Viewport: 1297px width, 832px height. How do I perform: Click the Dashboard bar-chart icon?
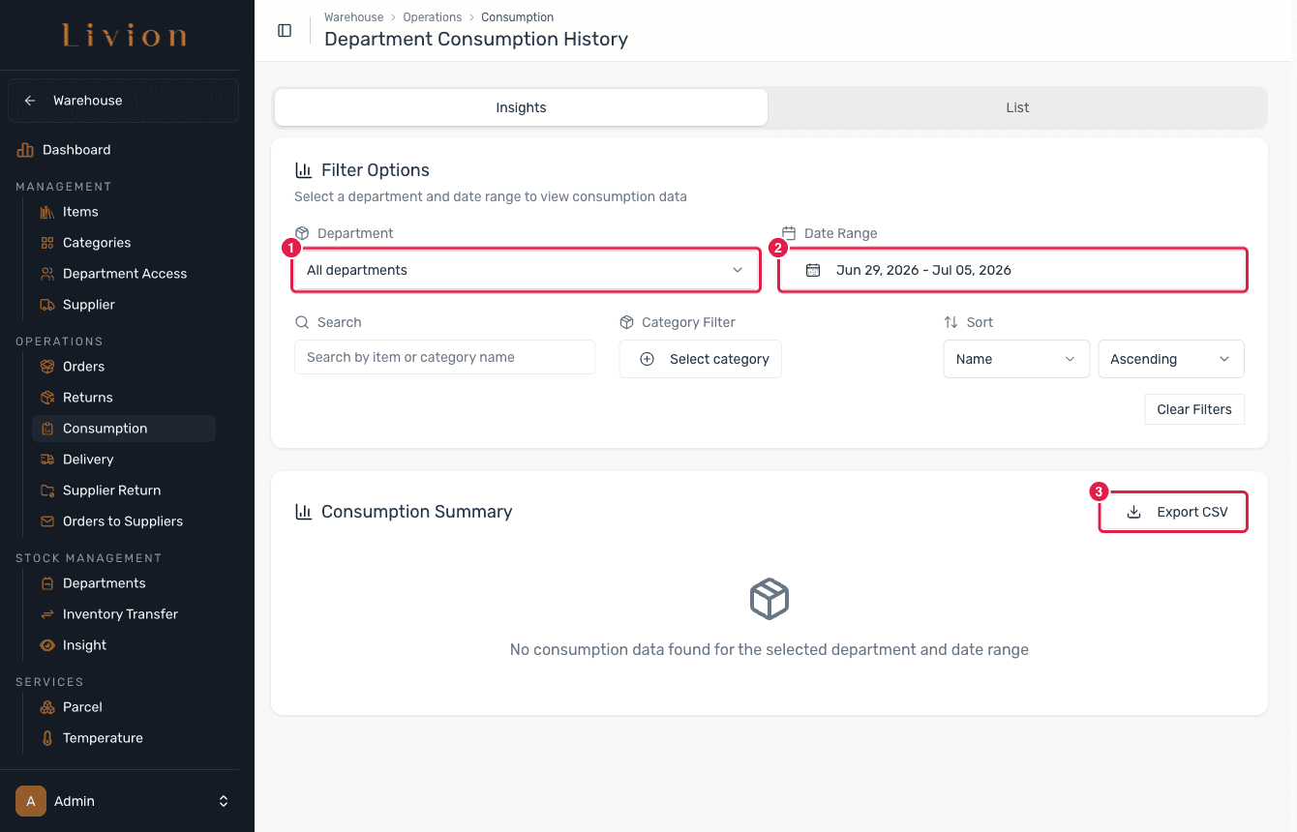pos(25,150)
